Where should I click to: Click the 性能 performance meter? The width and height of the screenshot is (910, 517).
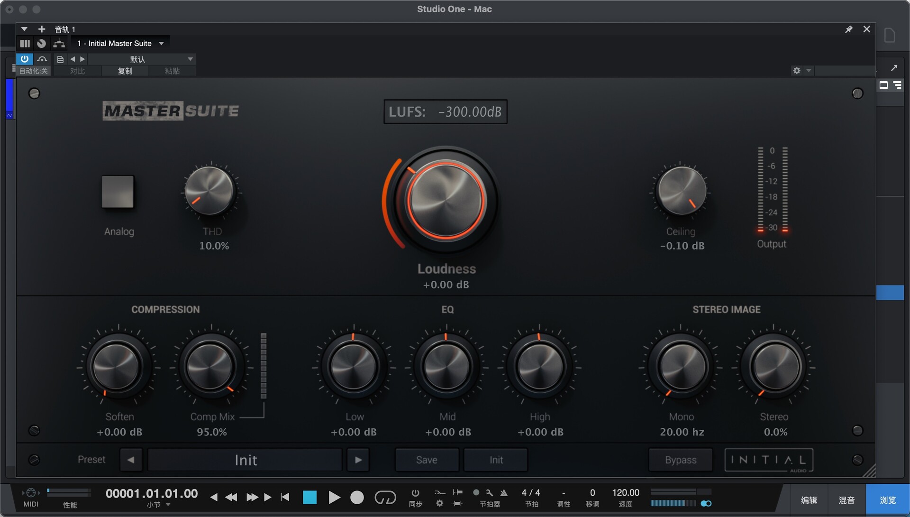(70, 493)
